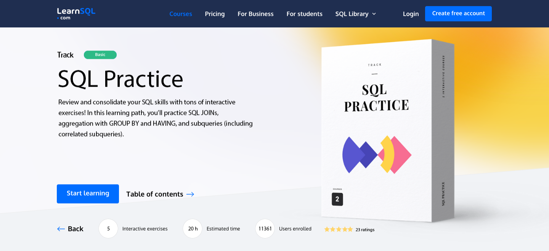Click the 20 h estimated time circle

pyautogui.click(x=193, y=229)
